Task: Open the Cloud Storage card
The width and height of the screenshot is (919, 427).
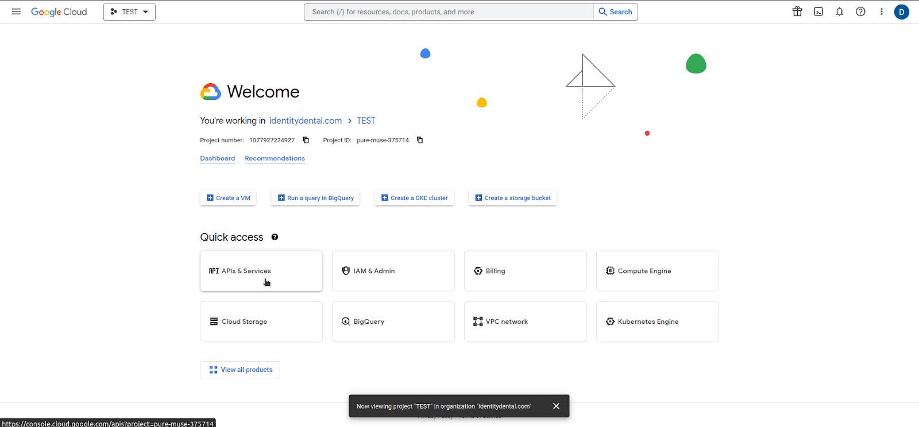Action: [261, 322]
